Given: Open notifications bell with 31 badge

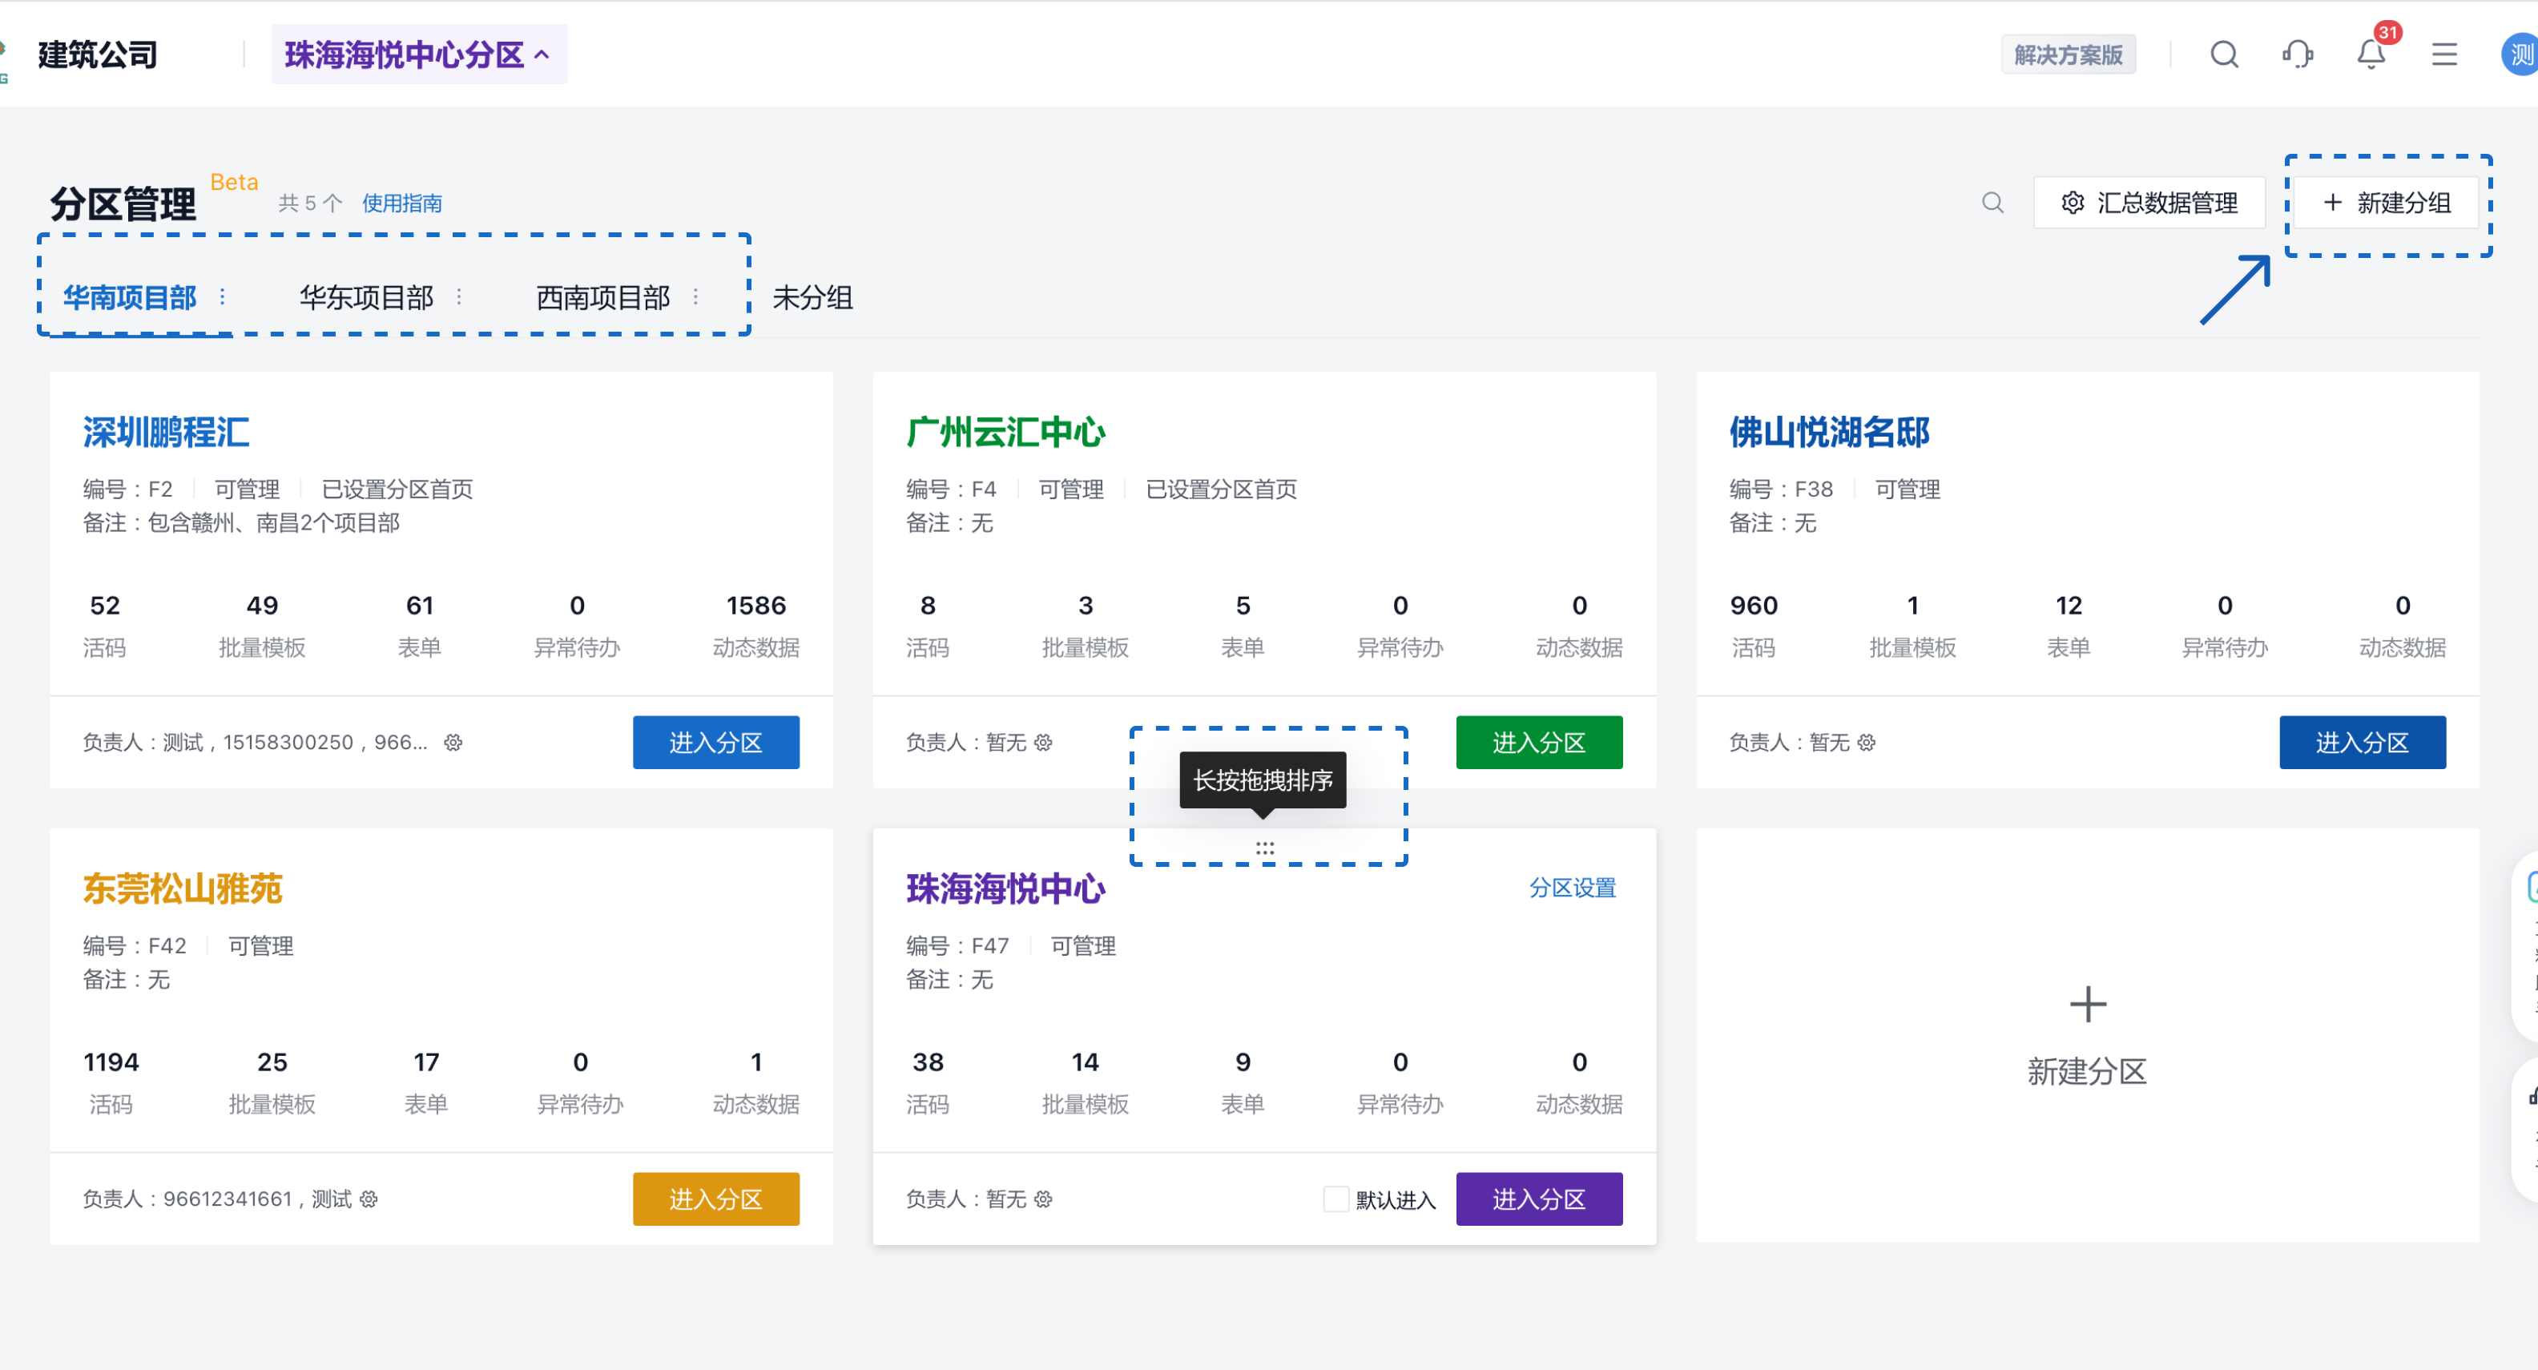Looking at the screenshot, I should click(2371, 54).
